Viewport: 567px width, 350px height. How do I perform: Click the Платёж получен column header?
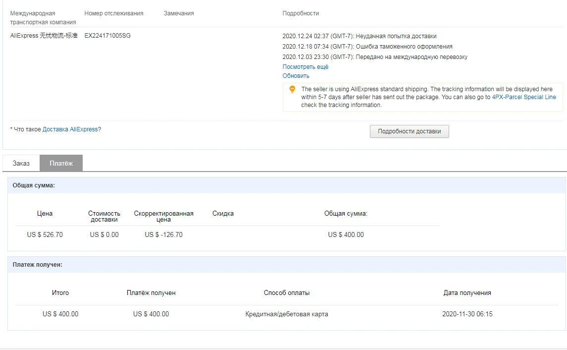pyautogui.click(x=151, y=293)
